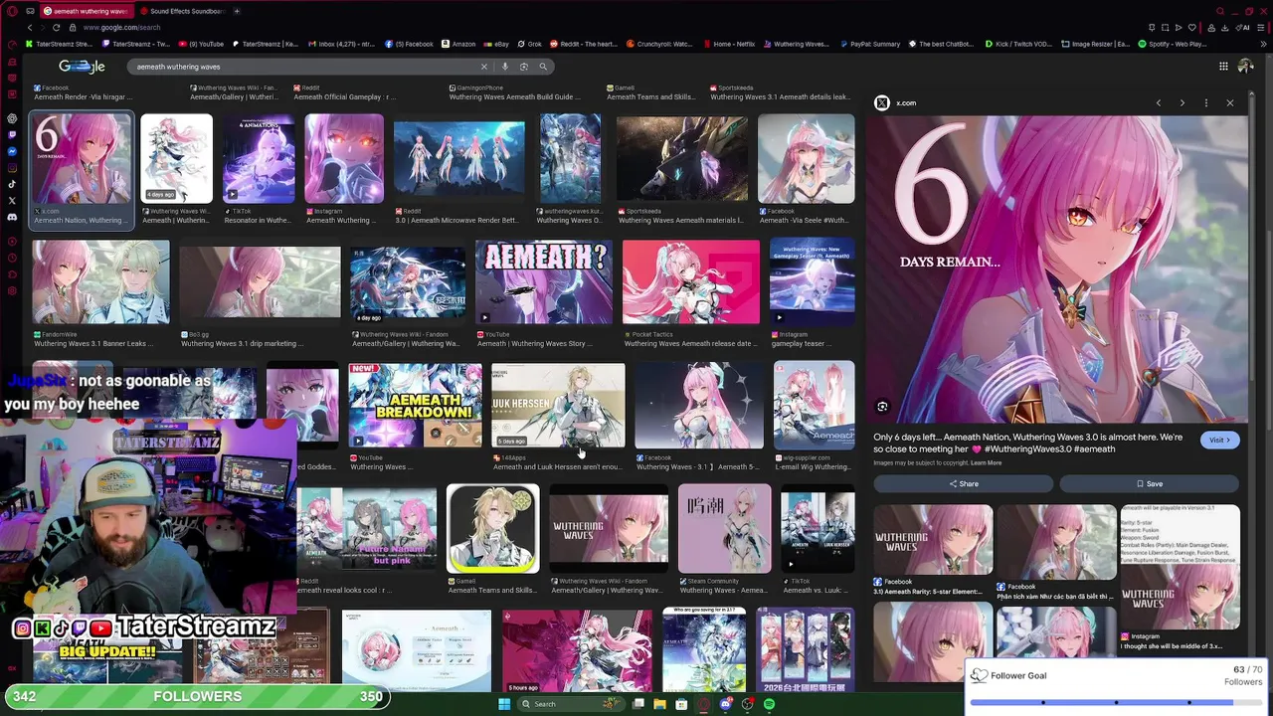Screen dimensions: 1273x716
Task: Go to the Google logo homepage
Action: point(82,67)
